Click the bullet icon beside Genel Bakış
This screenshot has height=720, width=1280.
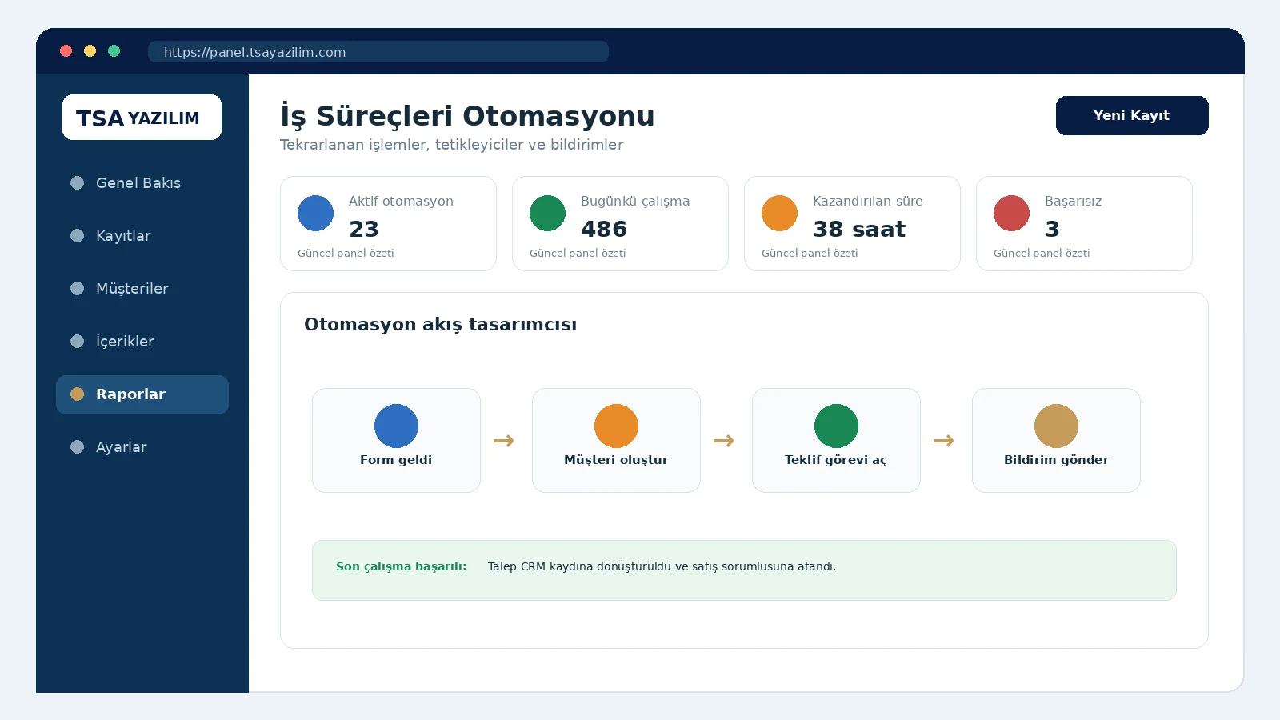coord(77,182)
